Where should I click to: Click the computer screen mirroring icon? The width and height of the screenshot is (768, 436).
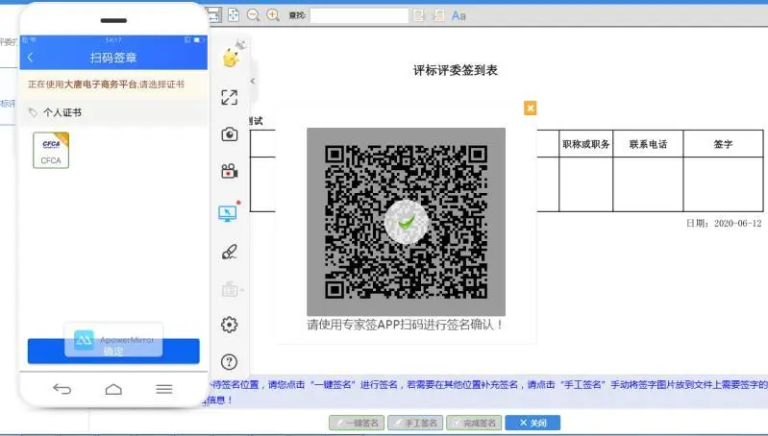pos(228,213)
